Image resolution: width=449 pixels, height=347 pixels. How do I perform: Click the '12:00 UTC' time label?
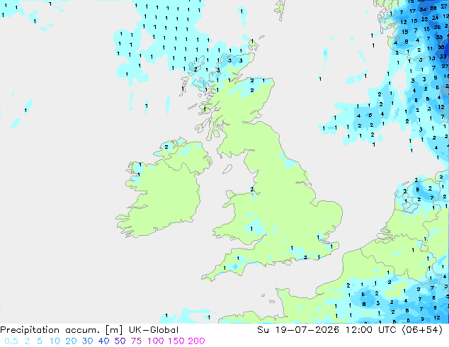point(371,330)
